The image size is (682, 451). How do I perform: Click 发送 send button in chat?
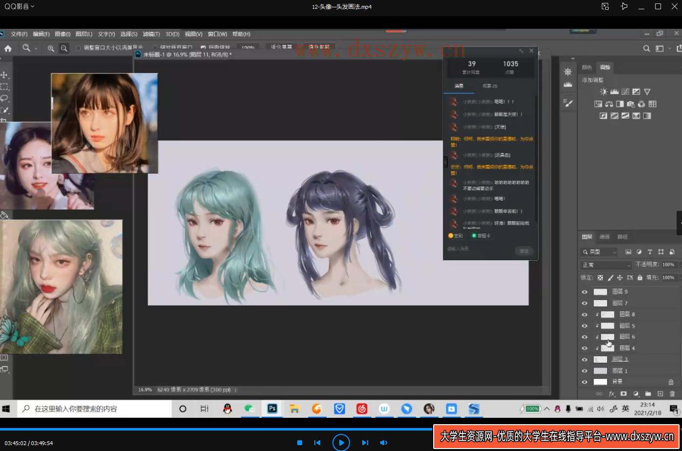[x=524, y=251]
